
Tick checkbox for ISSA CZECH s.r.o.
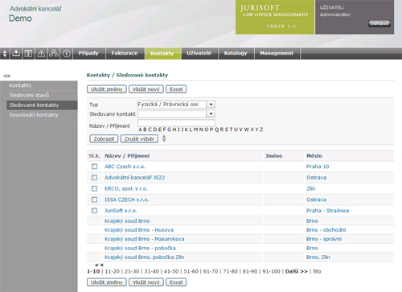coord(94,199)
